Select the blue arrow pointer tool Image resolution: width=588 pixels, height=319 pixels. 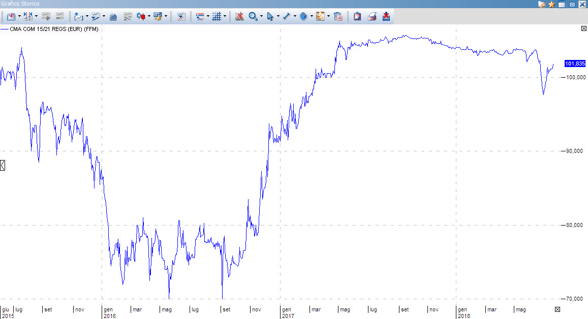point(270,16)
